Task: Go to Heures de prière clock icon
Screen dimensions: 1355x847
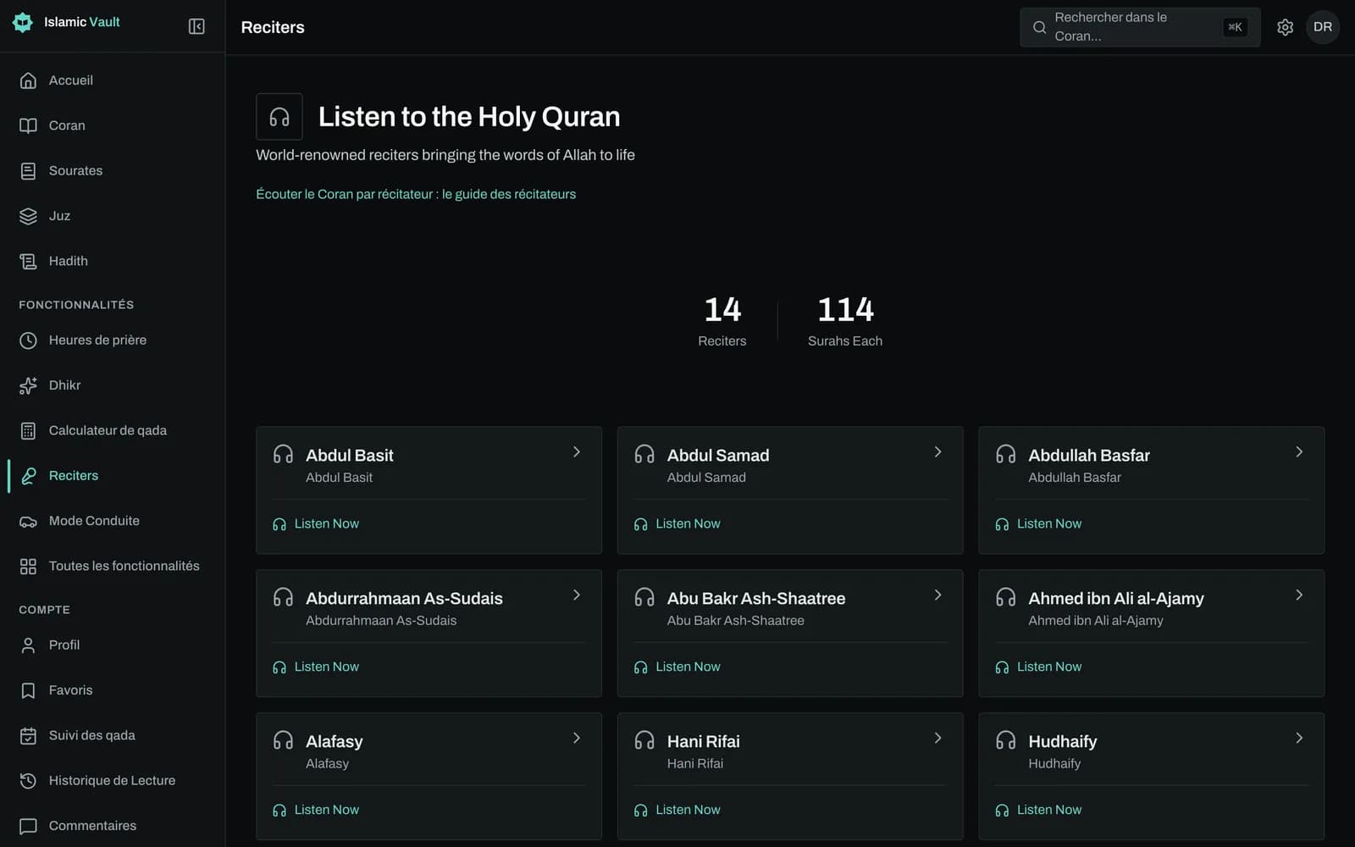Action: click(x=28, y=340)
